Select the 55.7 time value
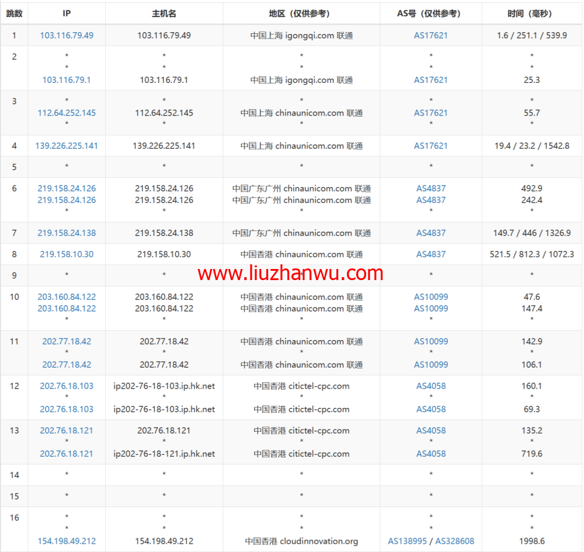 coord(531,113)
